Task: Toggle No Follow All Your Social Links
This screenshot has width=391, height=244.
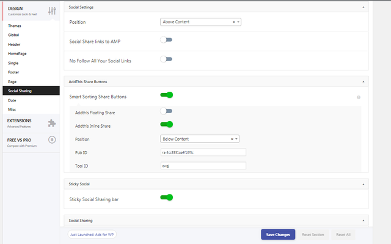Action: point(166,59)
